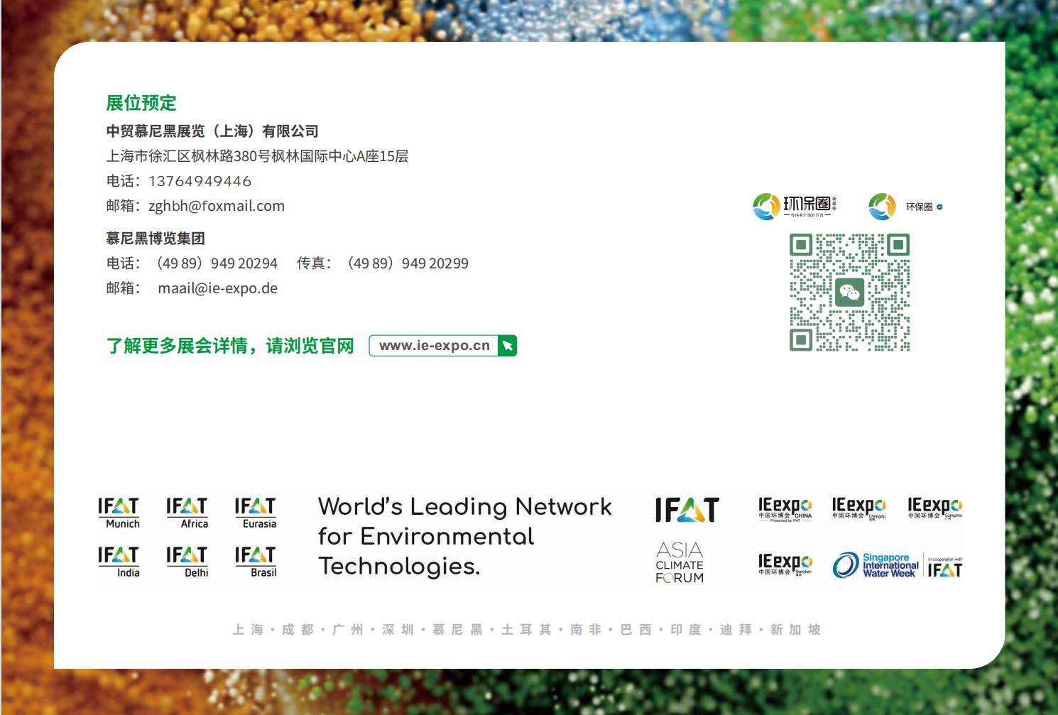This screenshot has height=715, width=1058.
Task: Click the Asia Climate Forum logo
Action: 680,563
